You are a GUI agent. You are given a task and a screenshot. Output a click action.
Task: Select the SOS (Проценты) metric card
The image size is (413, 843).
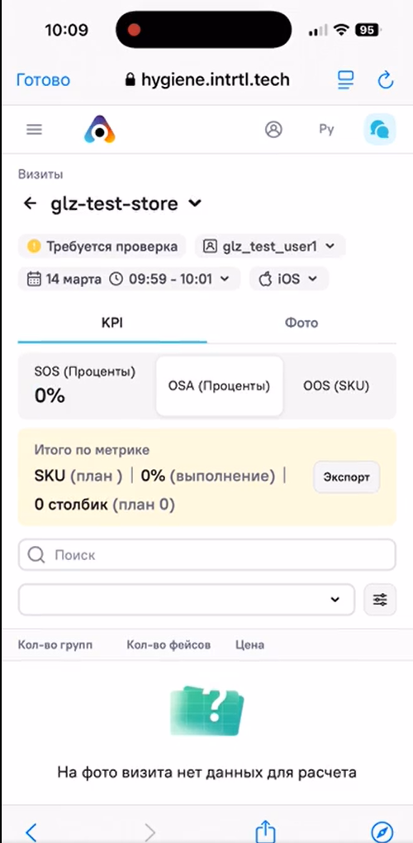(x=87, y=386)
